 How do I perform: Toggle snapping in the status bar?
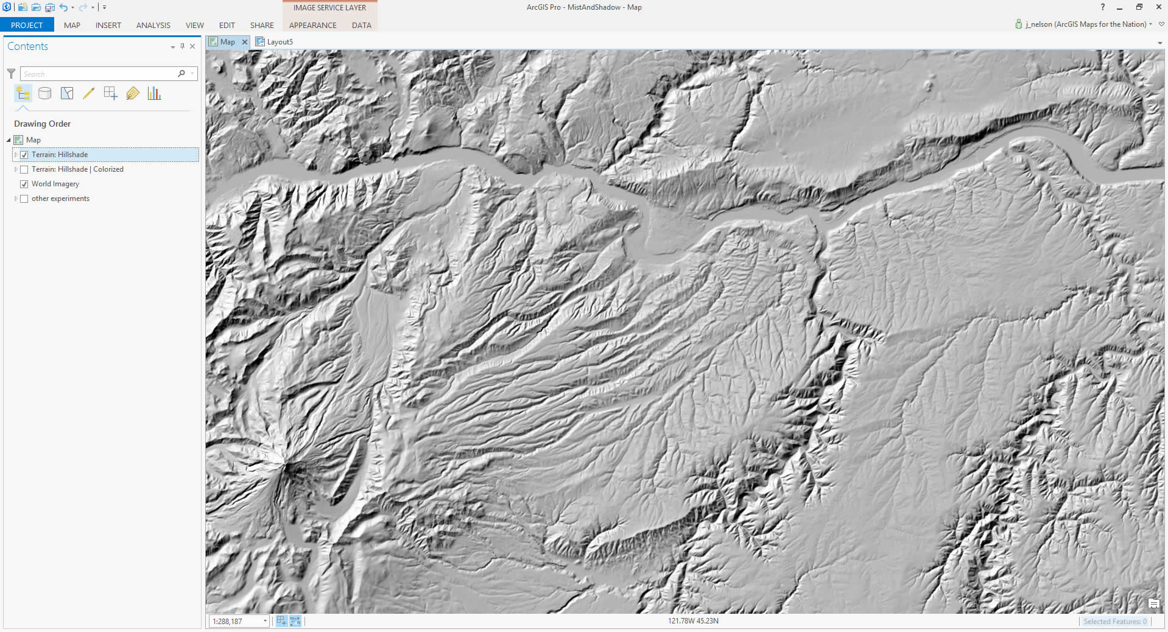coord(281,621)
